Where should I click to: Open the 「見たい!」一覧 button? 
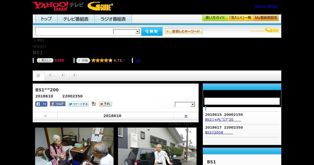pyautogui.click(x=240, y=18)
